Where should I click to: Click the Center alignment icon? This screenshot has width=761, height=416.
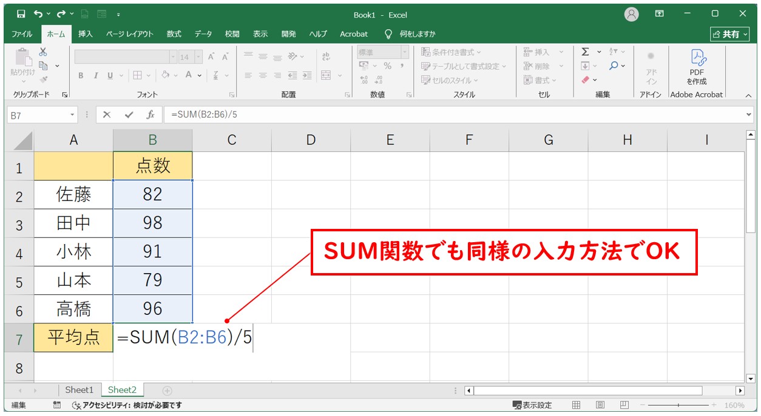coord(263,76)
